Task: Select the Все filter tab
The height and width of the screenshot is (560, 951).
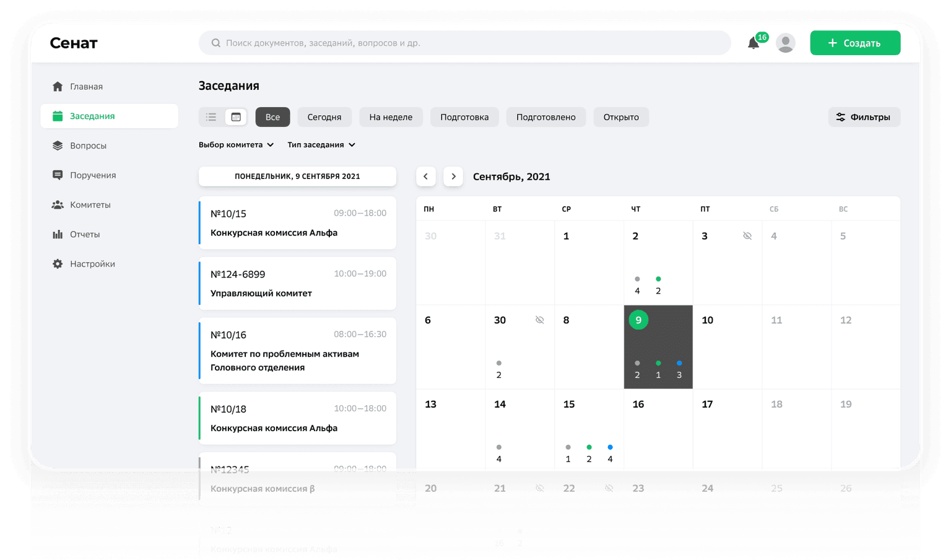Action: pyautogui.click(x=272, y=117)
